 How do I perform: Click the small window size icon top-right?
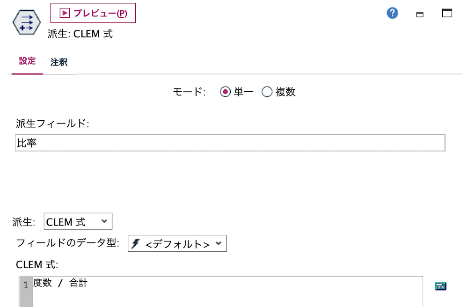click(x=420, y=14)
